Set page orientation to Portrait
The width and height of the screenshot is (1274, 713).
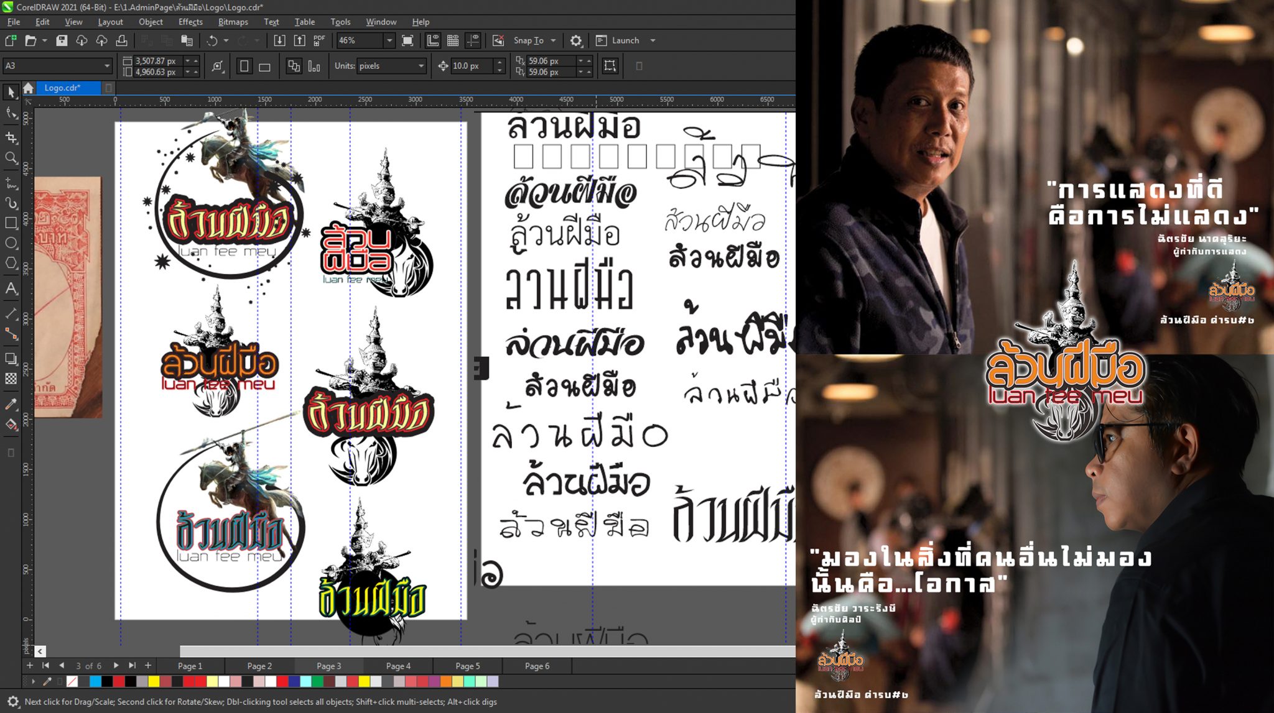pos(244,66)
